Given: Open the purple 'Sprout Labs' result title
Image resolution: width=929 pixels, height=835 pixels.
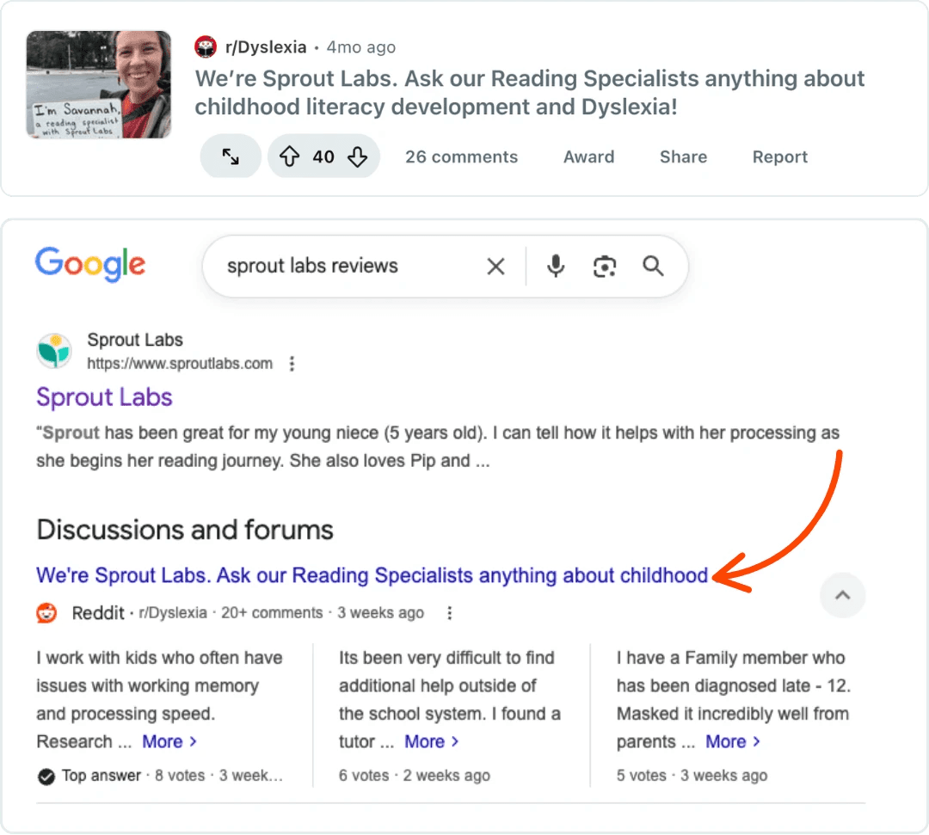Looking at the screenshot, I should [104, 397].
